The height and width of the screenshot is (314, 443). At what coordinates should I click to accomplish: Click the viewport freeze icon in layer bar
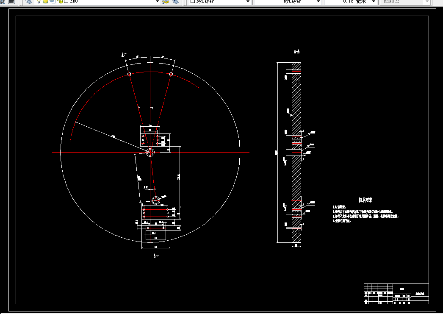53,1
